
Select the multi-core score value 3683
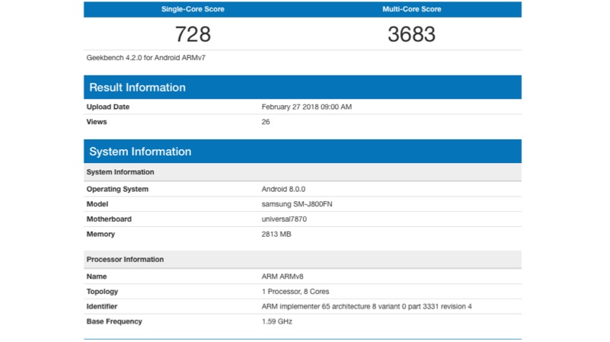(x=411, y=34)
